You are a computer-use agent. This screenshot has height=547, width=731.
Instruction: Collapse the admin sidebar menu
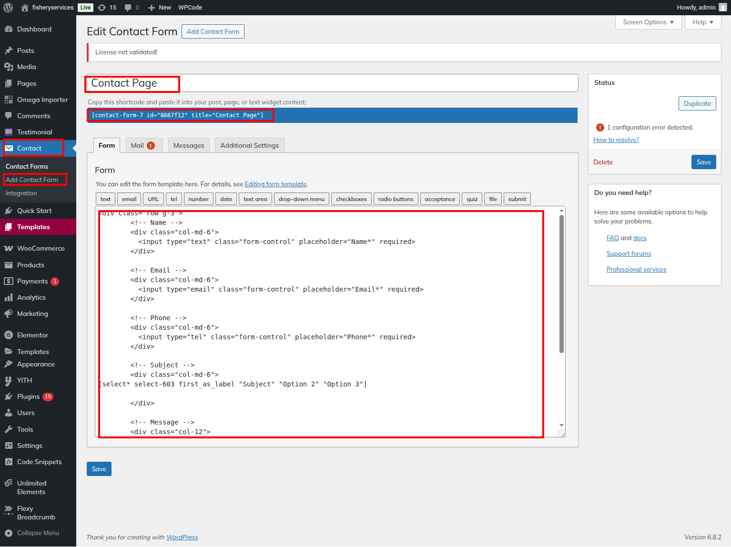coord(38,533)
